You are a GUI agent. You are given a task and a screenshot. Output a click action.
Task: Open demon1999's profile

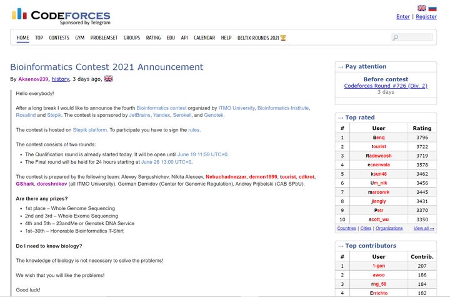tap(263, 177)
